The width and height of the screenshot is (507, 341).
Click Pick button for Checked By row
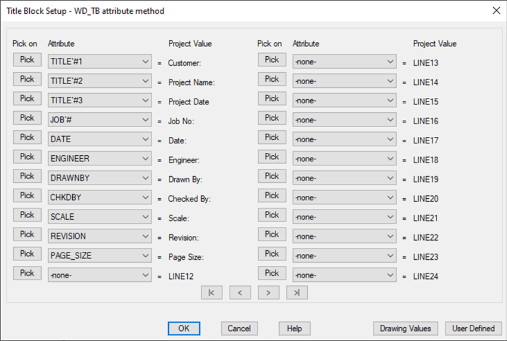(x=27, y=196)
